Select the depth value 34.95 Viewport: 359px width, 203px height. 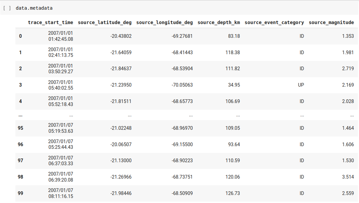[x=233, y=85]
